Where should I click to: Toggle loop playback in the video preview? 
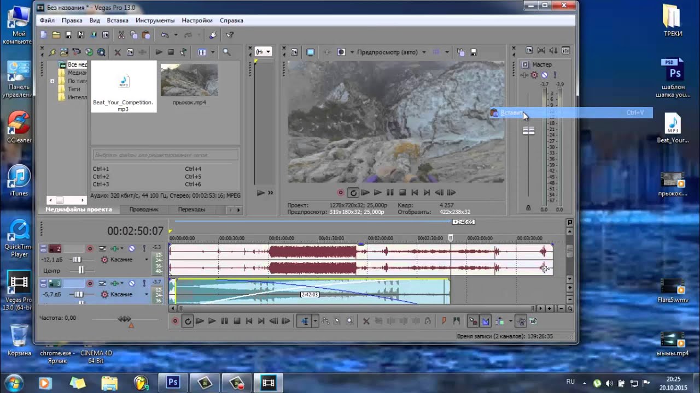point(353,192)
